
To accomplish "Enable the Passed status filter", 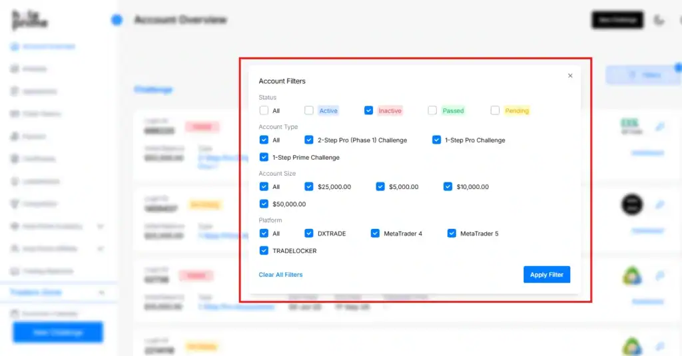I will point(432,110).
